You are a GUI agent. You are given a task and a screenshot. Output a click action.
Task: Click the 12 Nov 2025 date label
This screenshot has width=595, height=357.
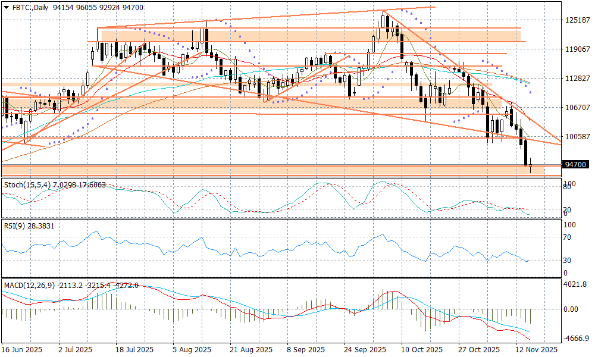pos(536,350)
